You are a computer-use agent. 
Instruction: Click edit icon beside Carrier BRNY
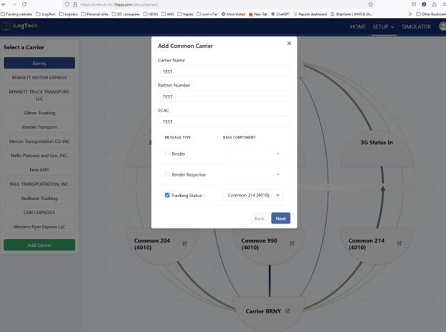pyautogui.click(x=288, y=311)
